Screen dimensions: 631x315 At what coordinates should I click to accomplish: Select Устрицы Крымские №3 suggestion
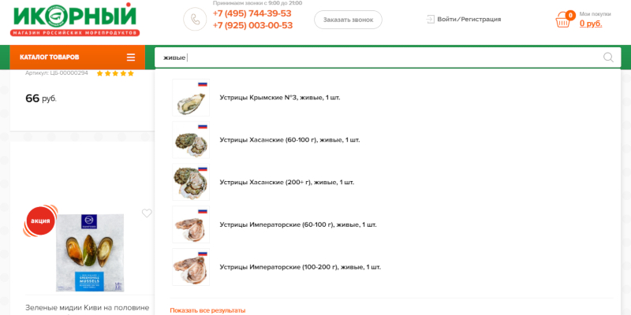280,98
